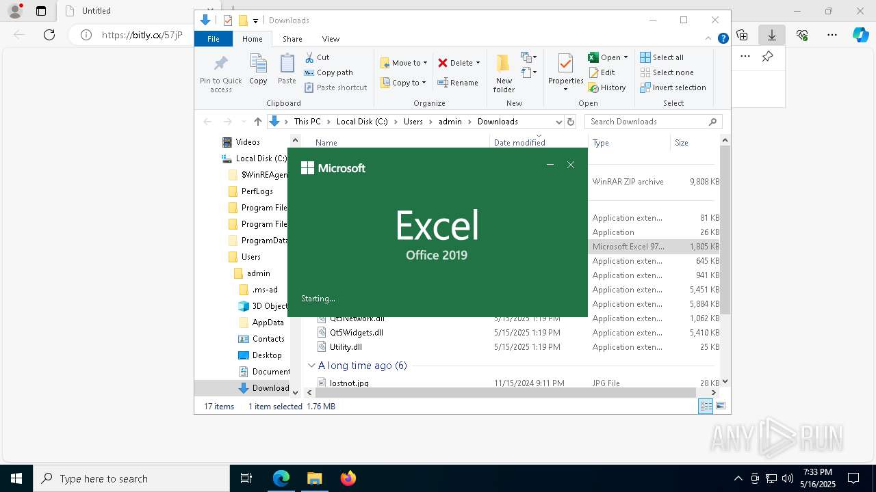Select AppData folder in tree
The height and width of the screenshot is (492, 876).
(261, 323)
